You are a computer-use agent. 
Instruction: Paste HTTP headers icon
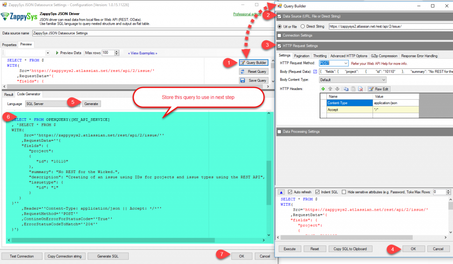(x=353, y=89)
